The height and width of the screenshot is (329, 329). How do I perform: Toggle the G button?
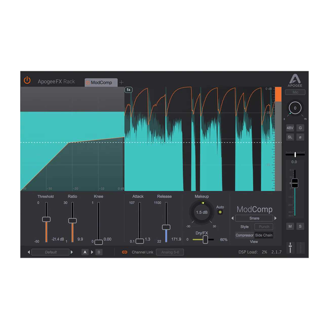[x=300, y=128]
